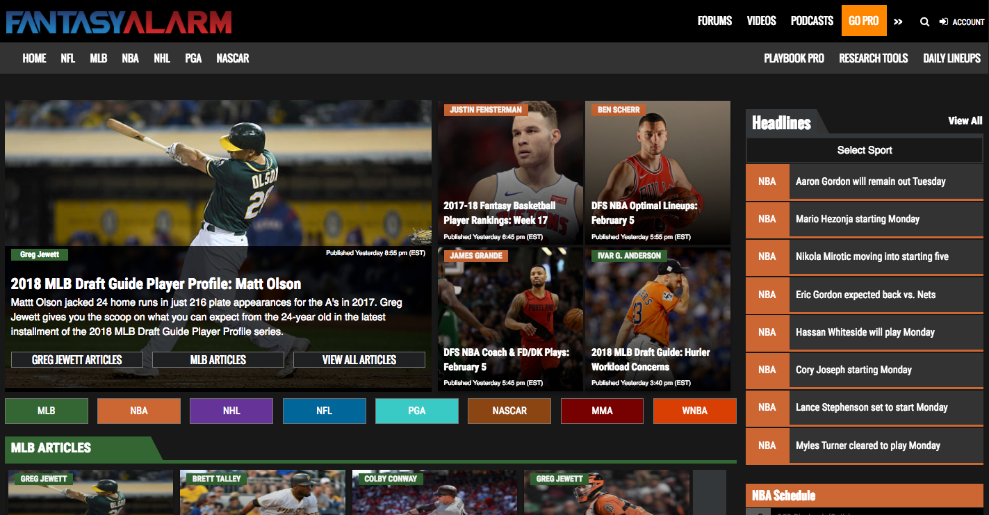Open the Matt Olson Player Profile article
Viewport: 989px width, 515px height.
(156, 284)
